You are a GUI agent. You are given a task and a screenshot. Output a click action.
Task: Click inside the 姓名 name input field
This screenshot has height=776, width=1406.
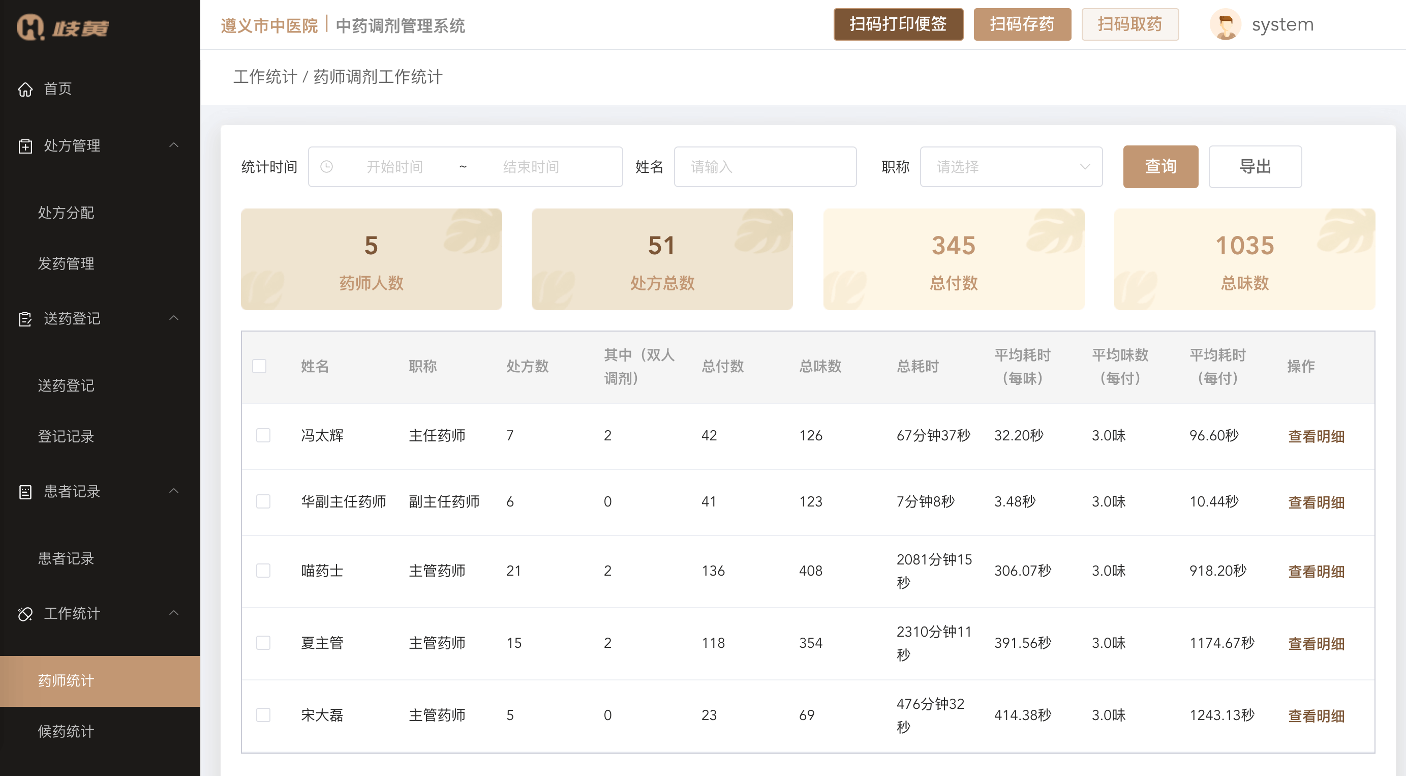(764, 167)
